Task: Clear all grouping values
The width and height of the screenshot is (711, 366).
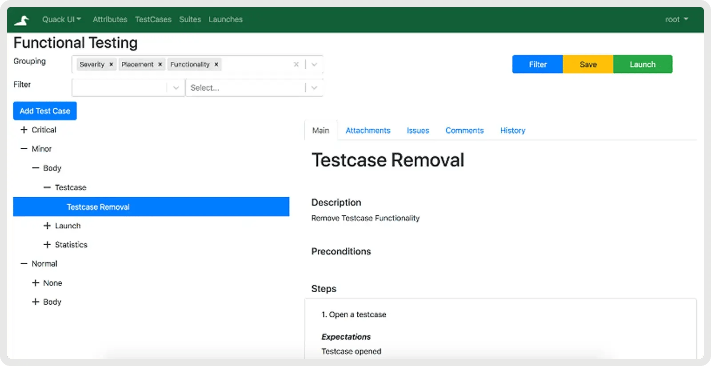Action: click(296, 64)
